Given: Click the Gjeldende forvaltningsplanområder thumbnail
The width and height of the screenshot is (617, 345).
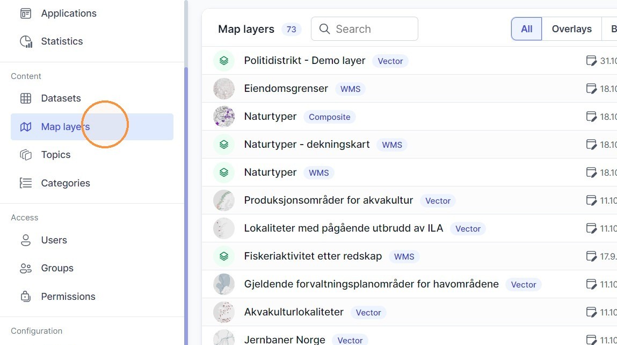Looking at the screenshot, I should [224, 284].
